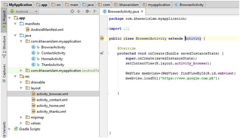This screenshot has height=138, width=240.
Task: Click the java folder icon in the tree
Action: click(22, 35)
